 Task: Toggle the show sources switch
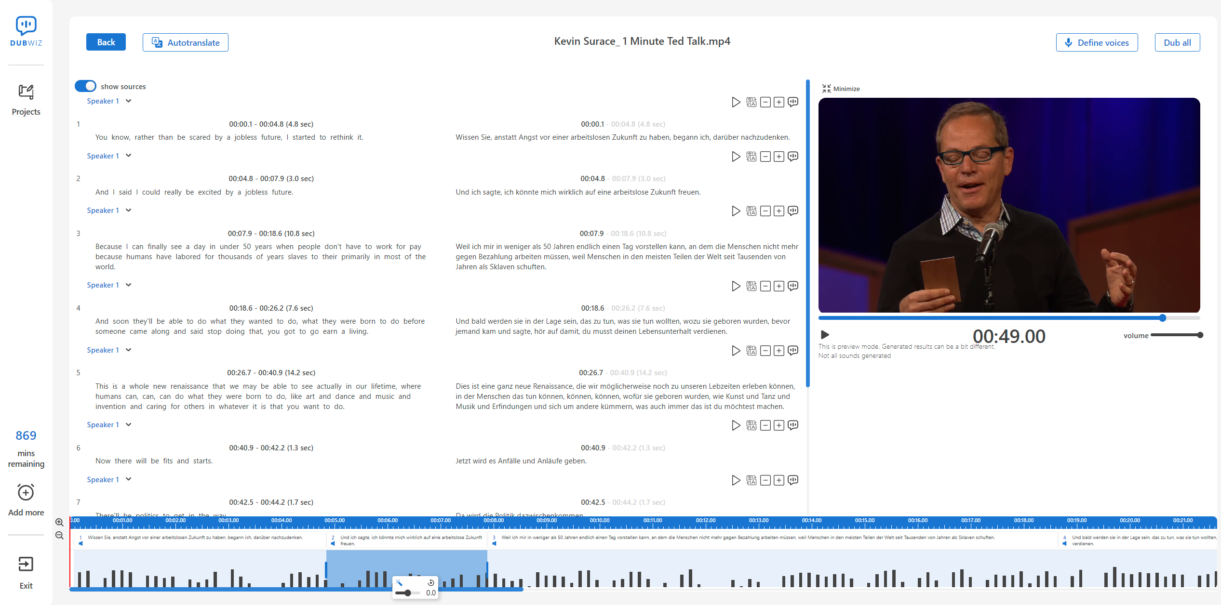[85, 86]
